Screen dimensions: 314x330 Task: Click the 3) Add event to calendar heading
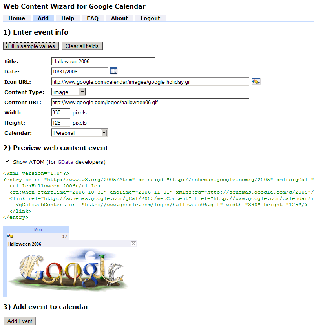46,307
